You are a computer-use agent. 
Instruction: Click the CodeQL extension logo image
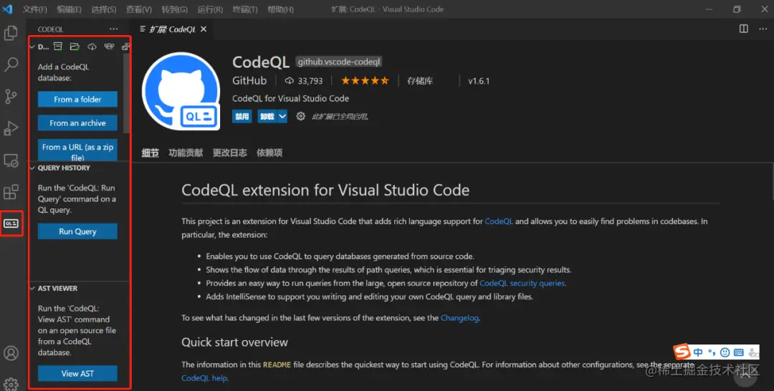181,92
